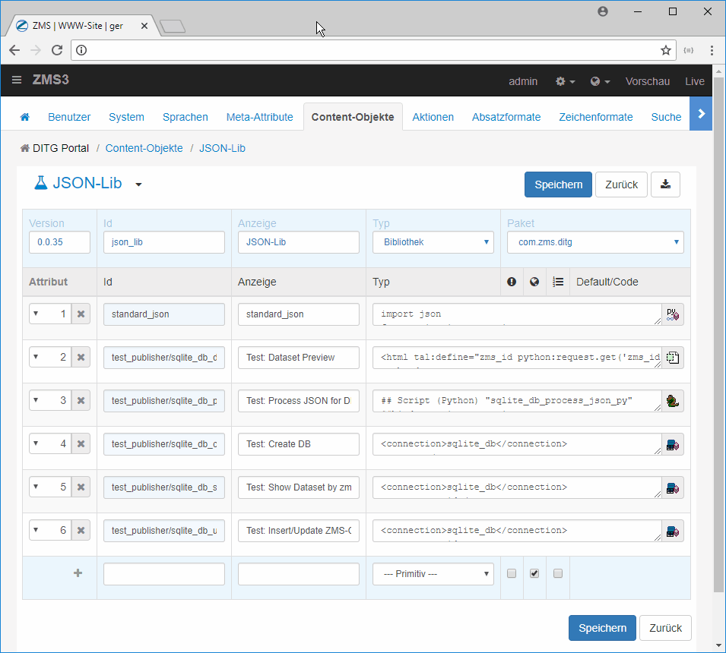Toggle the mandatory checkbox in new row
This screenshot has height=653, width=726.
(x=512, y=573)
